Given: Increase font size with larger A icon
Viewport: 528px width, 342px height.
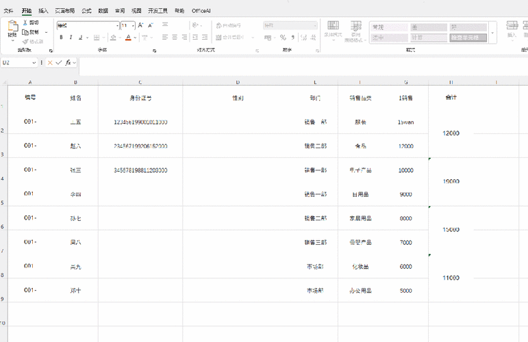Looking at the screenshot, I should 140,25.
